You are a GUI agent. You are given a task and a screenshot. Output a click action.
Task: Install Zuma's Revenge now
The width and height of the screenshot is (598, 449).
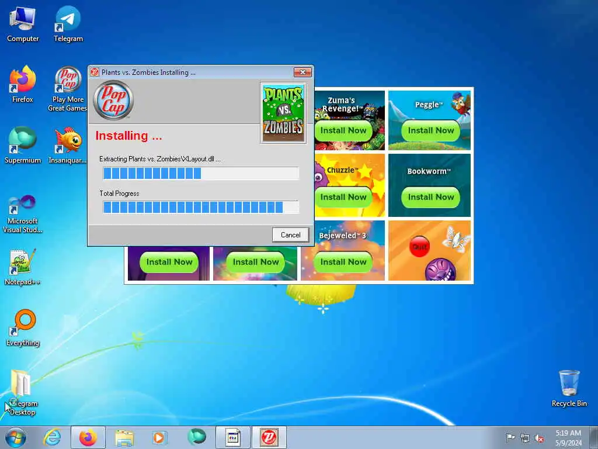[x=343, y=130]
